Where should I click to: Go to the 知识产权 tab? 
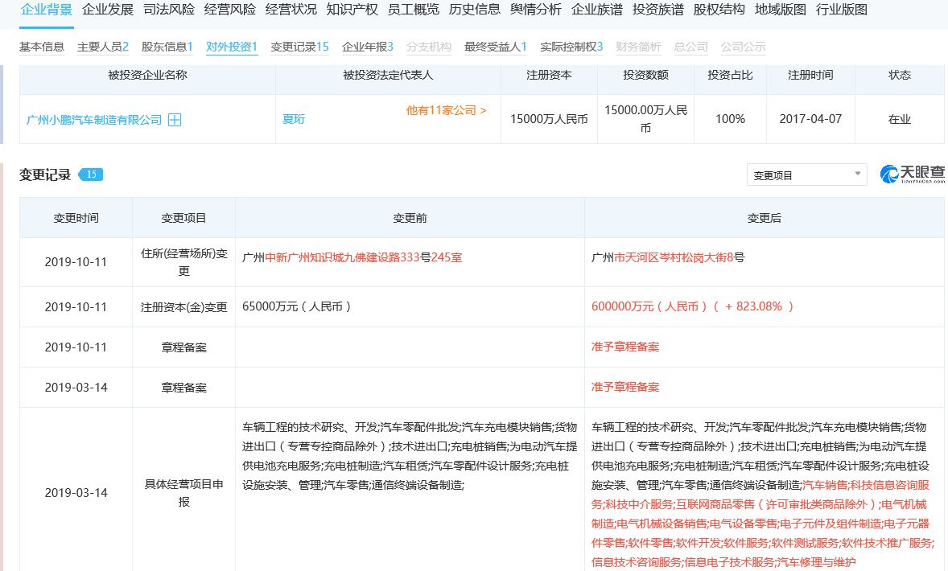tap(352, 10)
